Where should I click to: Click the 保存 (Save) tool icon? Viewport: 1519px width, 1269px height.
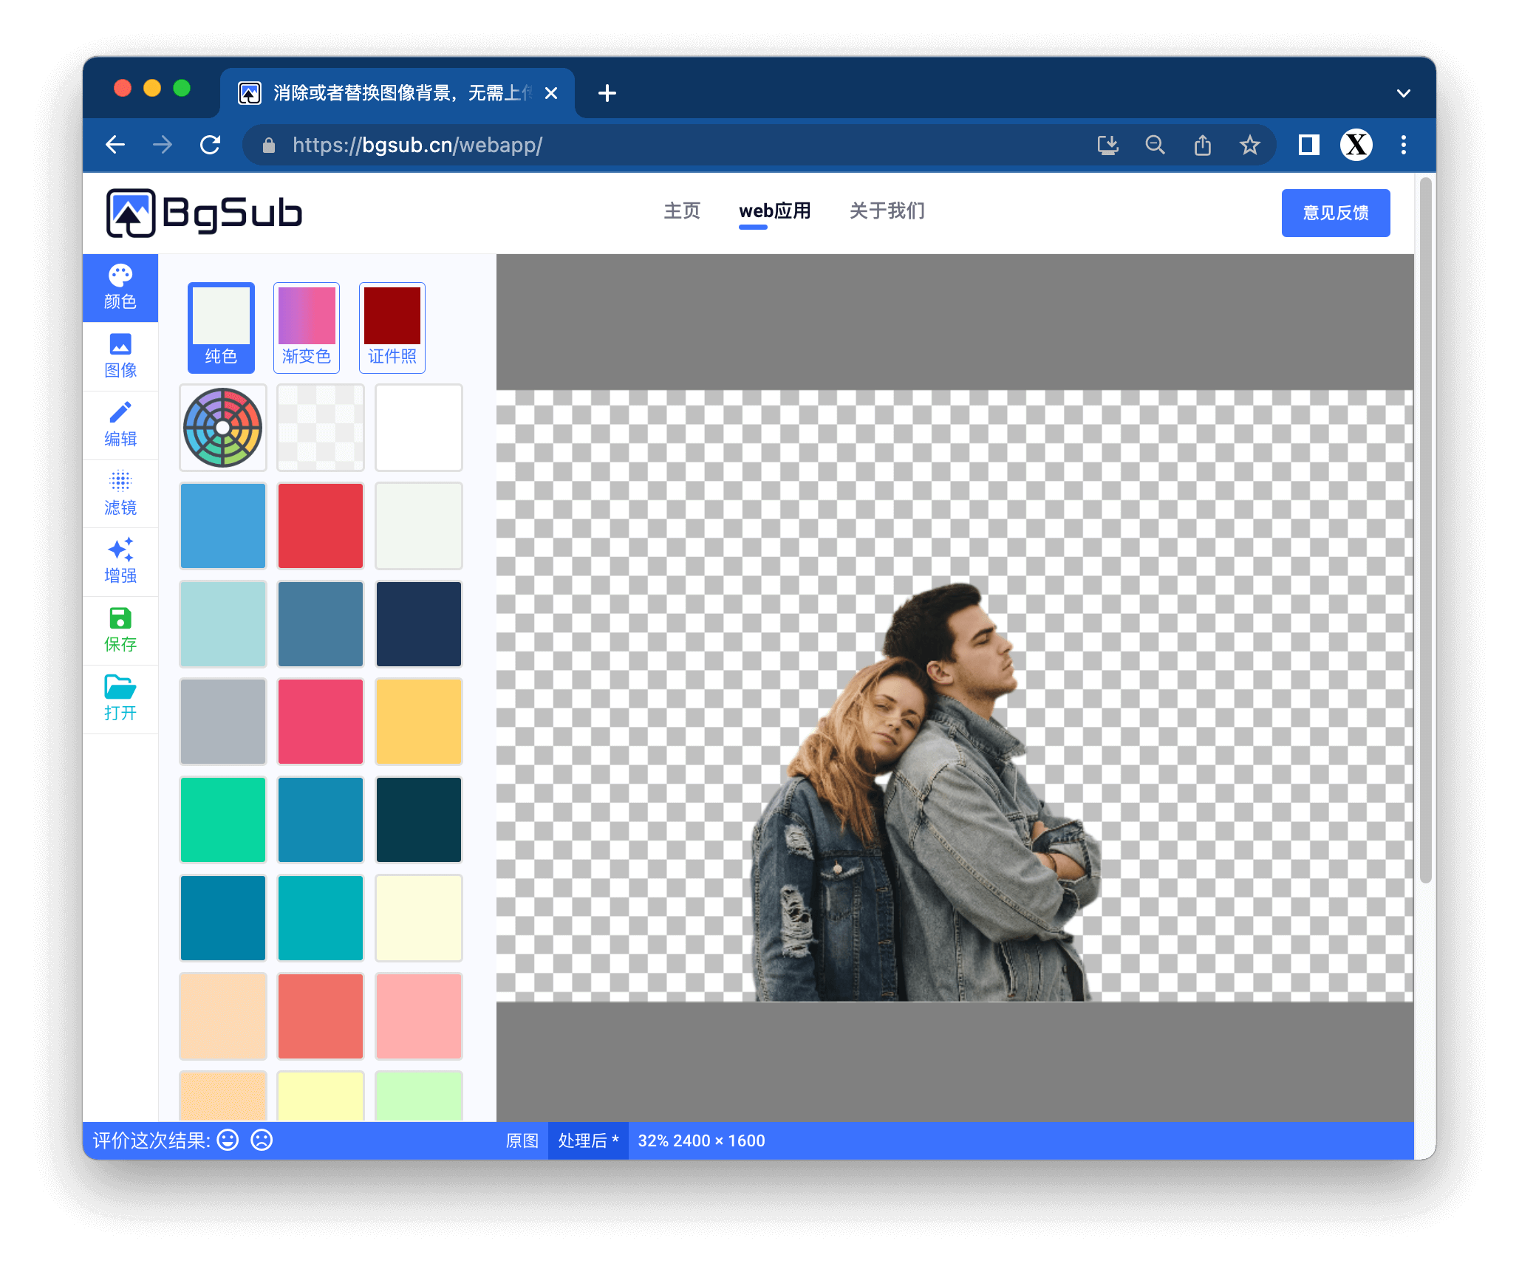click(x=121, y=628)
